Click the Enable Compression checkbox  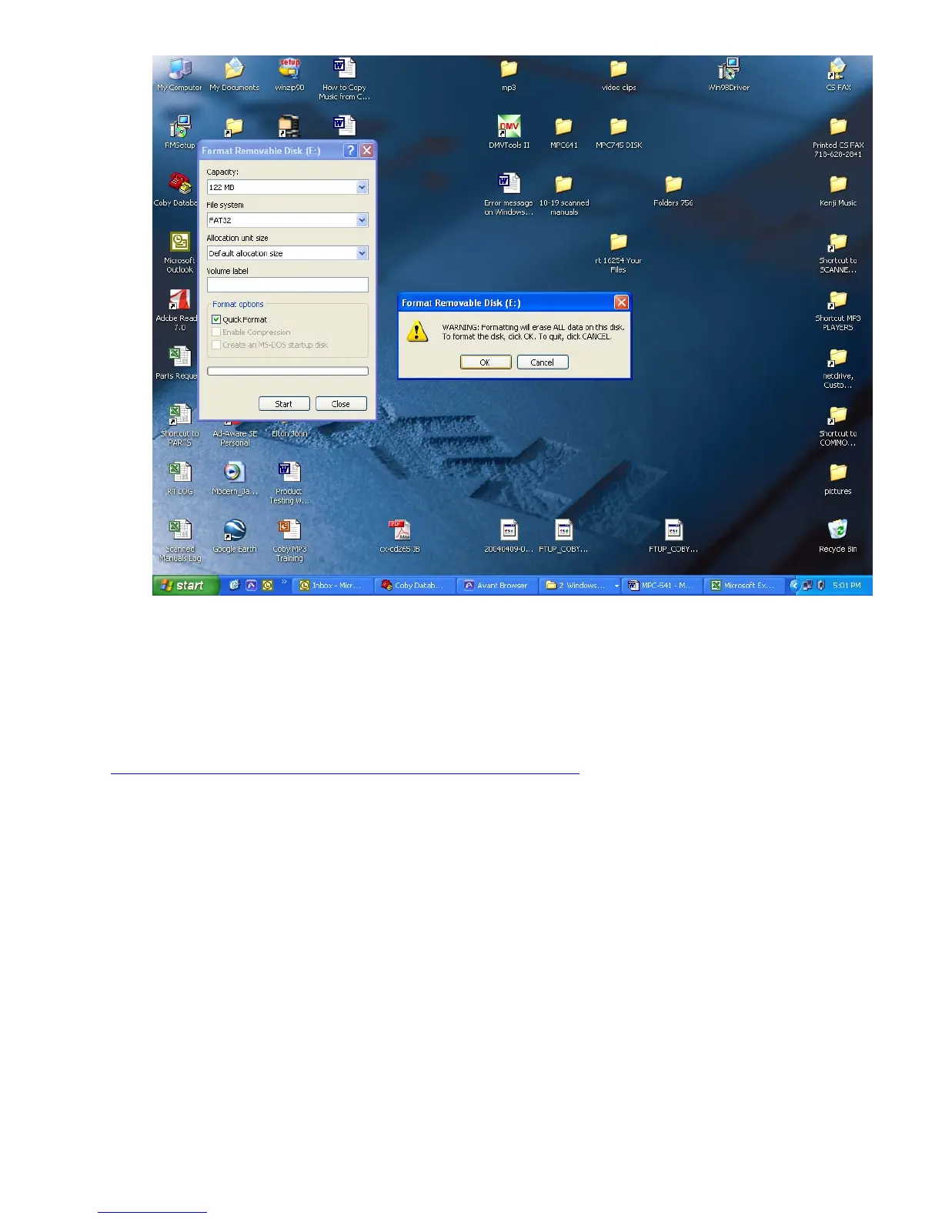click(217, 332)
